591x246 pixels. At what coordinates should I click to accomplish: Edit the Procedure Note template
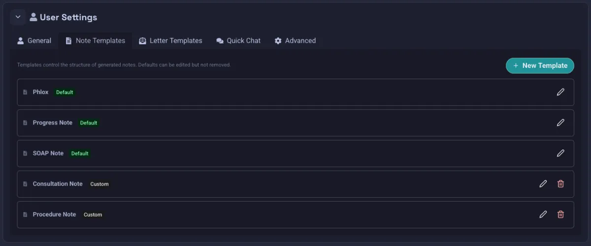click(x=543, y=214)
